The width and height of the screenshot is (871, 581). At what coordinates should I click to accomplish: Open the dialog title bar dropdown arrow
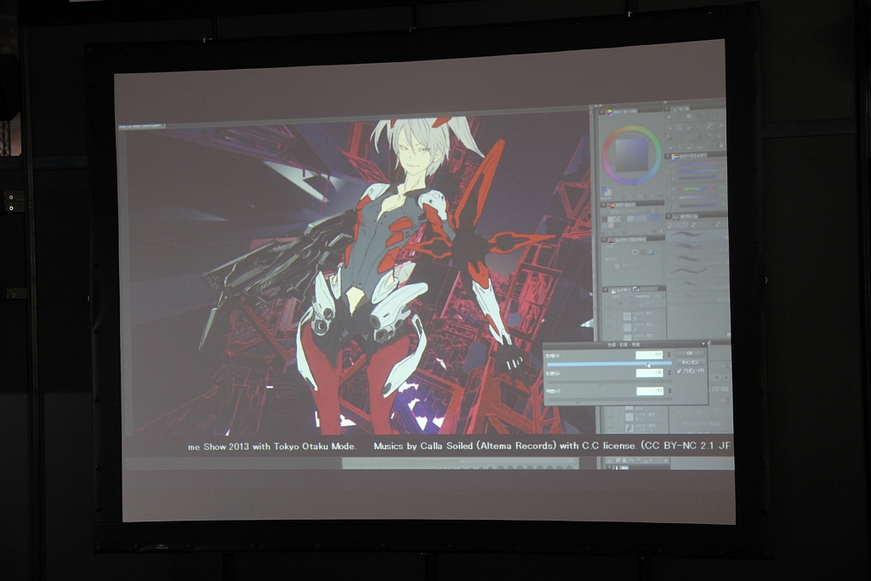(703, 344)
